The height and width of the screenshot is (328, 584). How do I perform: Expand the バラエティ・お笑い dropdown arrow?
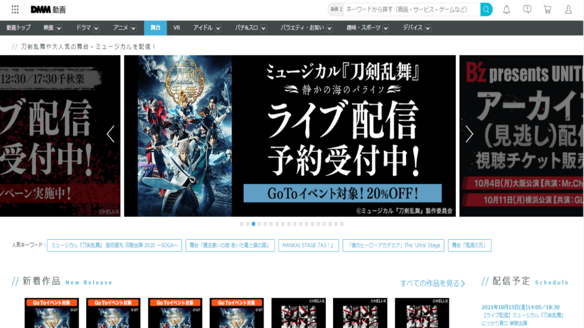pos(329,28)
